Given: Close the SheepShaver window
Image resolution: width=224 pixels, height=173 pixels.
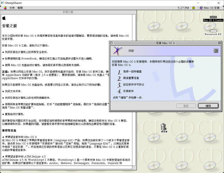Looking at the screenshot, I should coord(218,3).
